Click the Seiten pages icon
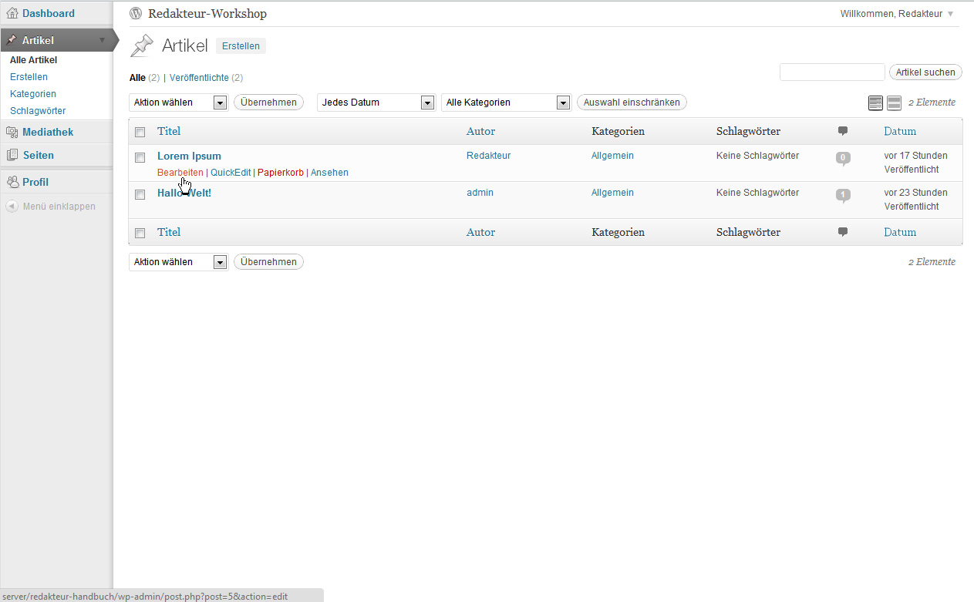This screenshot has width=974, height=602. pos(12,155)
